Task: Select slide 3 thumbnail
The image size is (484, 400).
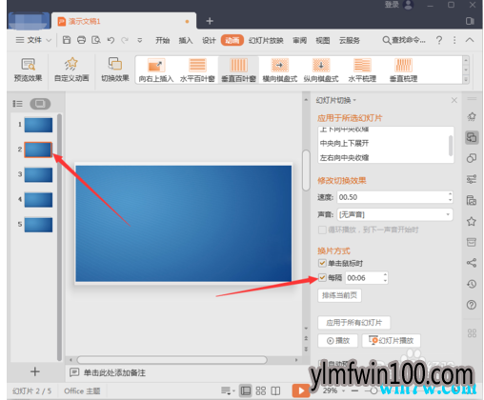Action: (x=38, y=175)
